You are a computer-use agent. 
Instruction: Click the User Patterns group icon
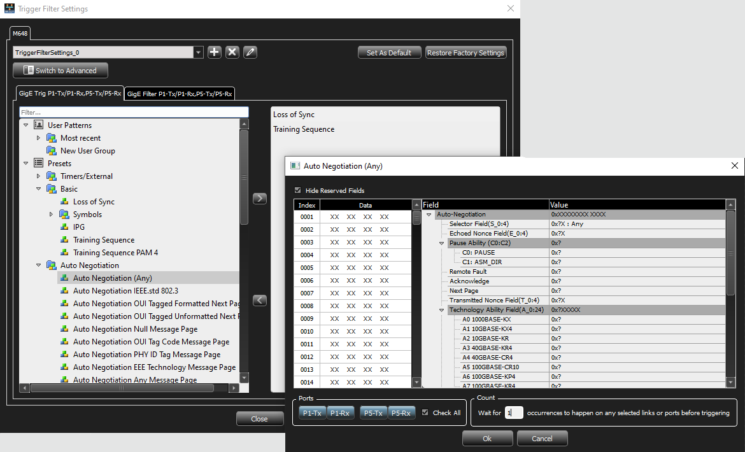click(x=38, y=125)
